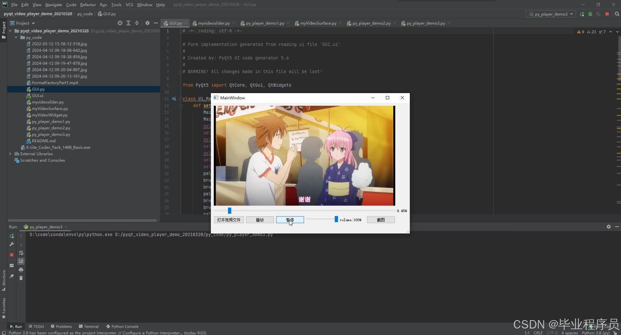Select README.md in project tree
621x335 pixels.
(x=44, y=141)
